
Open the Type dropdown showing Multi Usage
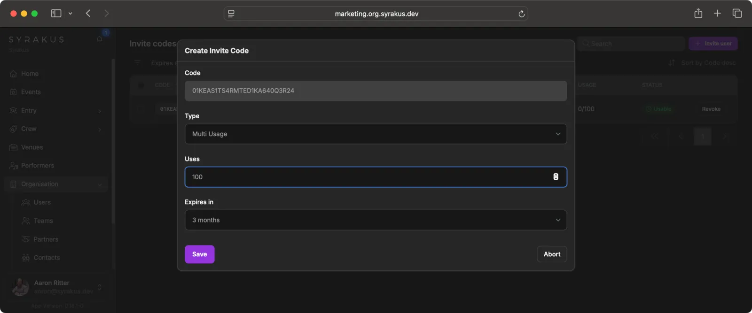tap(376, 134)
